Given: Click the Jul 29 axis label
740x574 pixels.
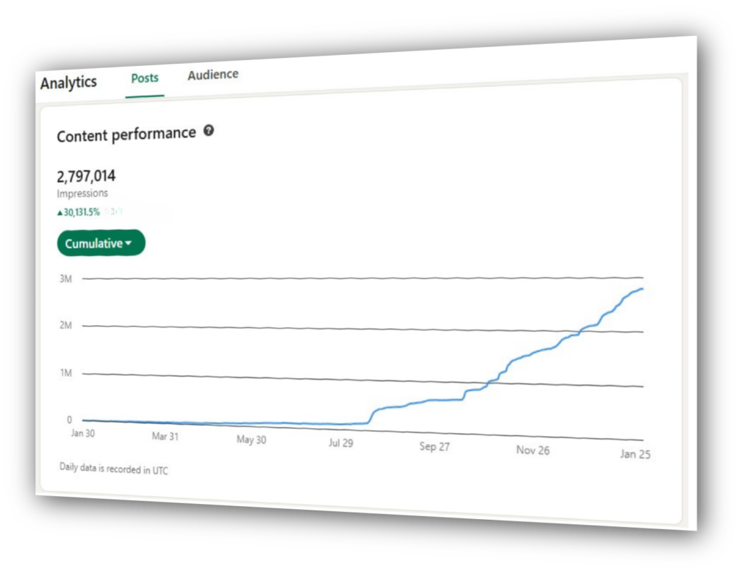Looking at the screenshot, I should point(341,442).
